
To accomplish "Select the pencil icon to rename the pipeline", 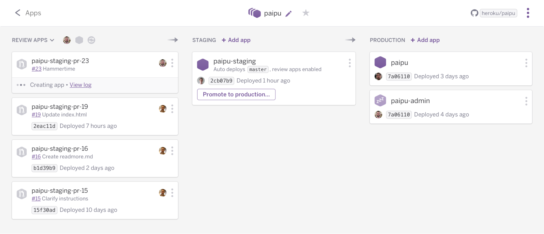I will pos(289,13).
